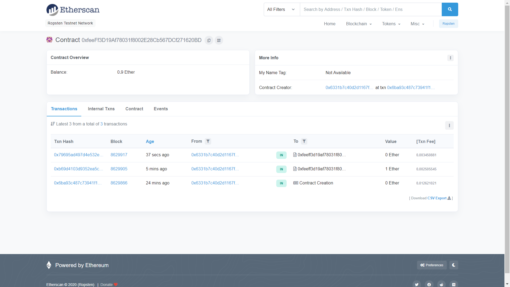Screen dimensions: 510x287
Task: Open contract creator address link
Action: pyautogui.click(x=349, y=87)
